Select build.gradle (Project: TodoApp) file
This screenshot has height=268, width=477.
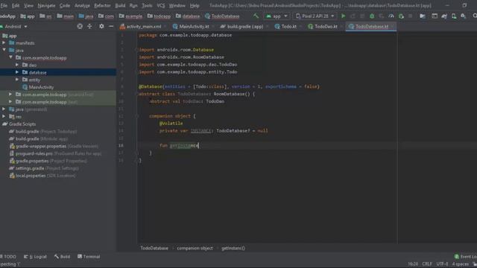[x=43, y=131]
